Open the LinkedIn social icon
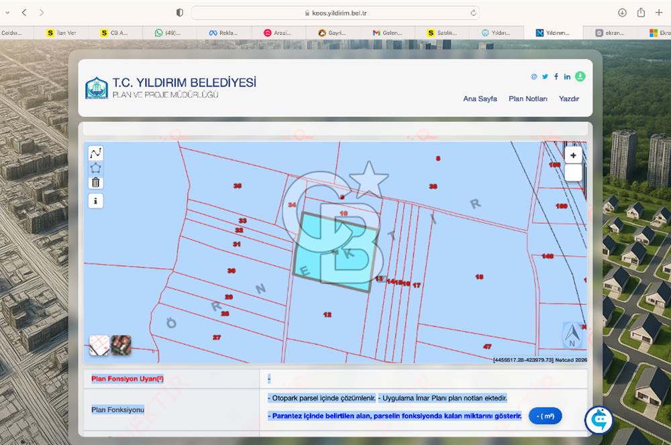 coord(567,76)
